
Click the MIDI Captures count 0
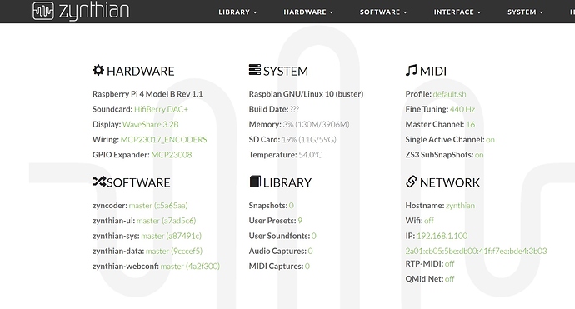click(x=307, y=267)
